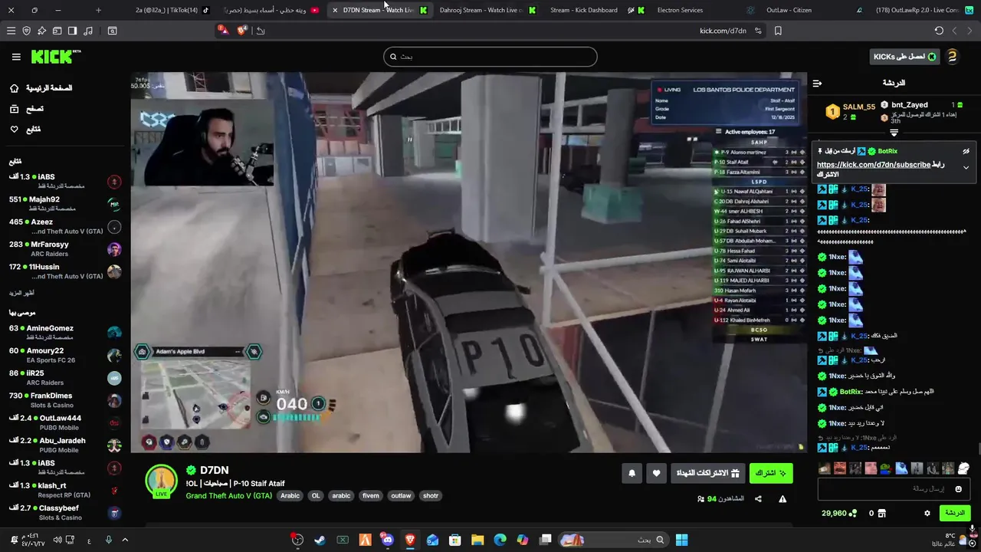
Task: Open File Explorer from the taskbar
Action: click(x=477, y=540)
